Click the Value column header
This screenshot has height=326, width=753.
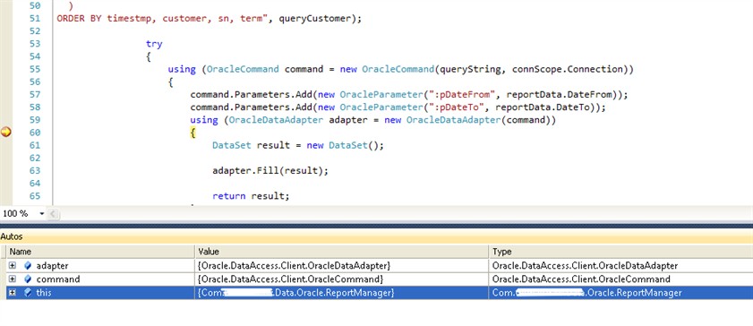341,252
